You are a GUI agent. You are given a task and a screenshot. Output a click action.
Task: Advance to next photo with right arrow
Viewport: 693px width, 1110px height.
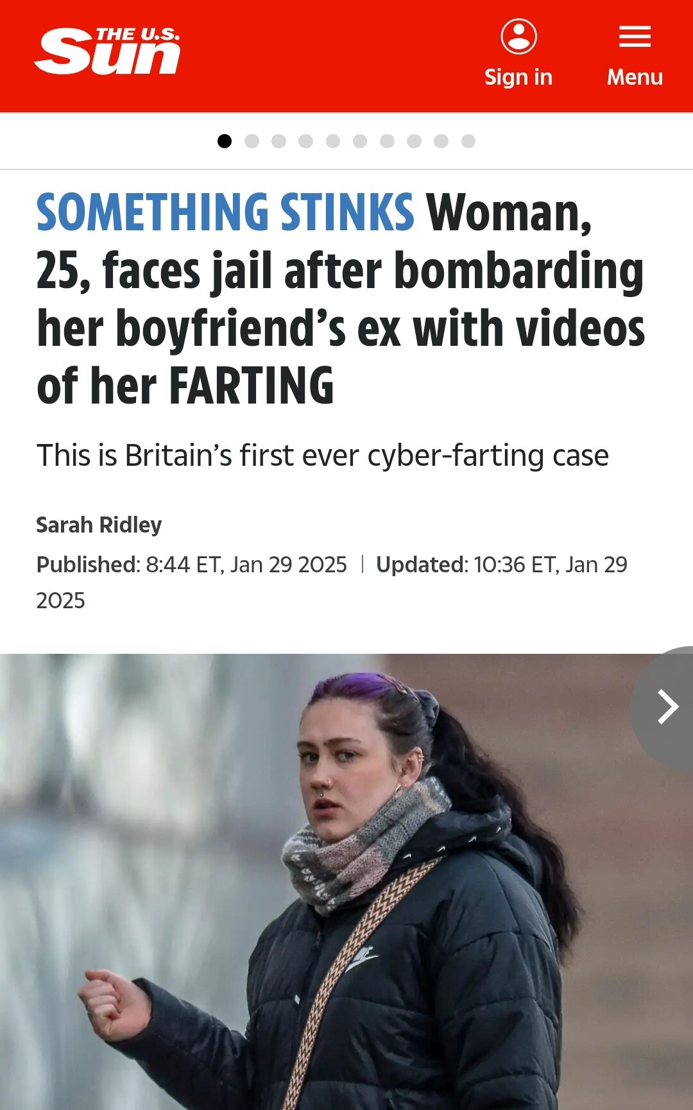point(667,707)
